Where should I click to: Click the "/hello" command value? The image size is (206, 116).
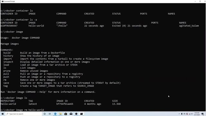coord(62,26)
